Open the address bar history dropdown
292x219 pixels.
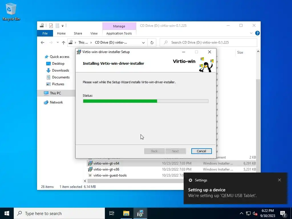143,43
